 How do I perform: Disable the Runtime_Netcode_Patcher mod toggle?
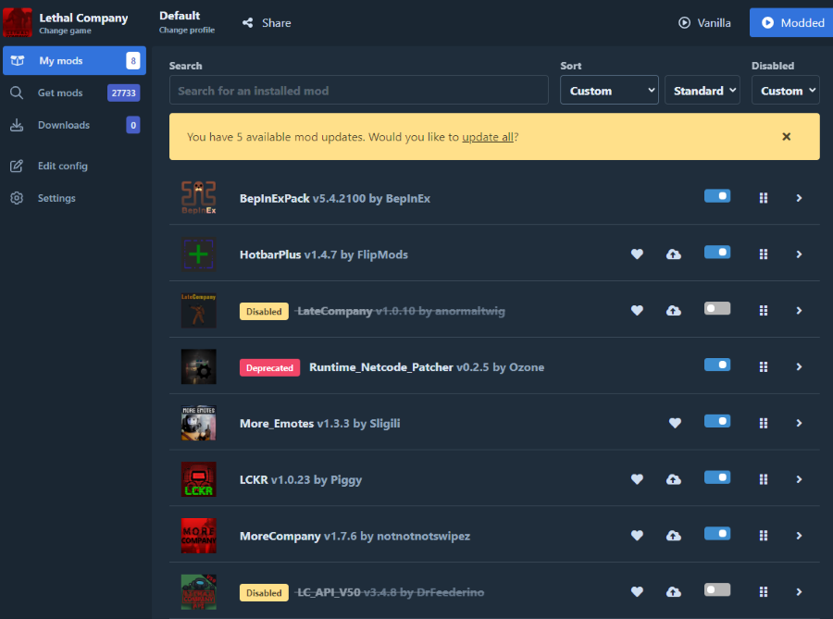[x=717, y=365]
